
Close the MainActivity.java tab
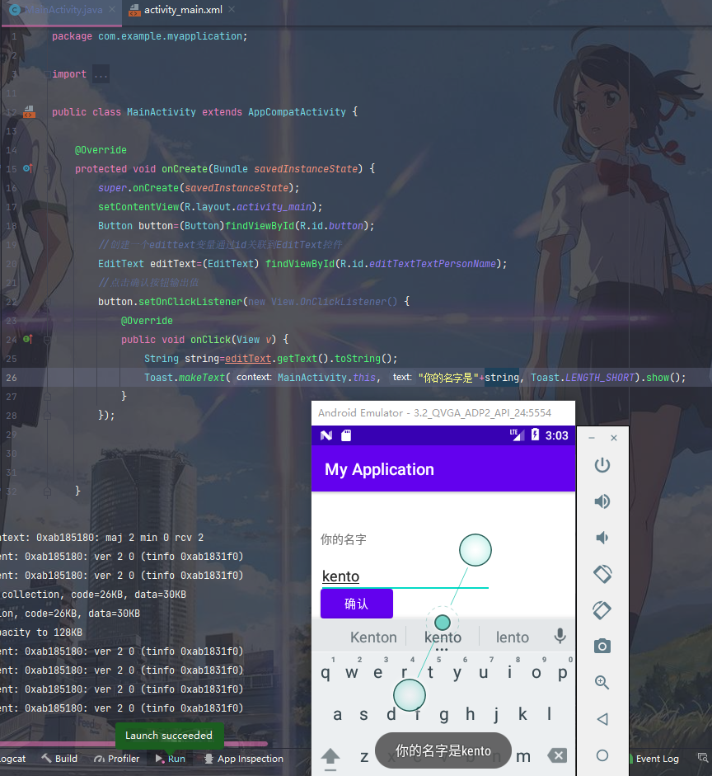click(112, 9)
